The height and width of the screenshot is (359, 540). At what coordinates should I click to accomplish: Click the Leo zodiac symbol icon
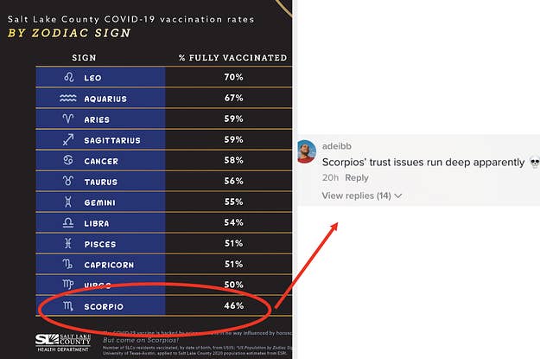(x=68, y=77)
